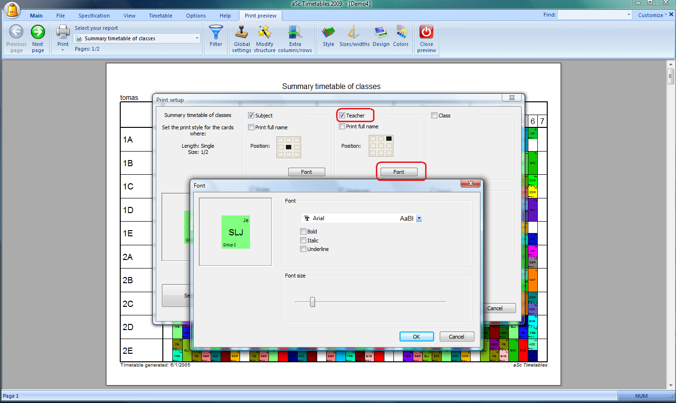Open Global settings stamp icon
The width and height of the screenshot is (676, 403).
pos(242,33)
